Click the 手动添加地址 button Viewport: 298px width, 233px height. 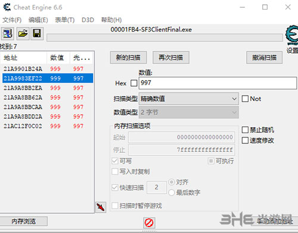274,221
